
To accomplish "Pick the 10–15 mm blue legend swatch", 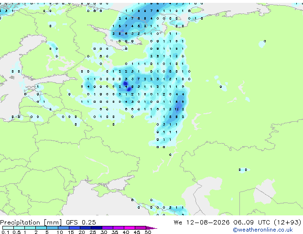I will [x=63, y=228].
